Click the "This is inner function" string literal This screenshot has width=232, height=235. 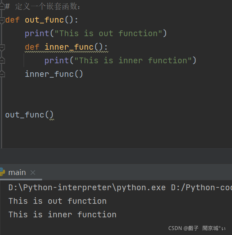133,61
